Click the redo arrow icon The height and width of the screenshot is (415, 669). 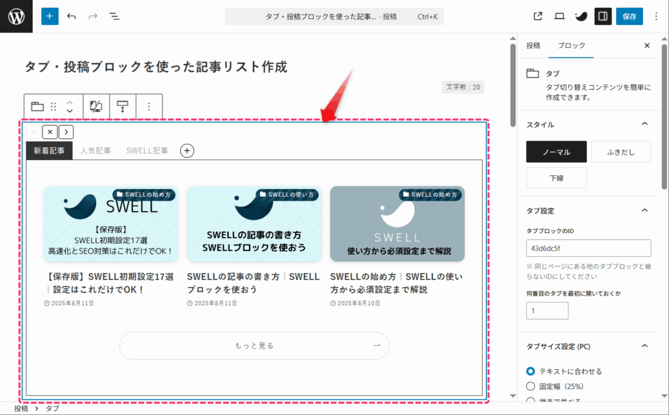93,16
